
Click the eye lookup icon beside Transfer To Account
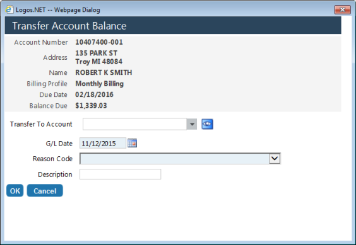pyautogui.click(x=207, y=124)
